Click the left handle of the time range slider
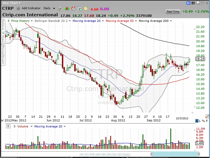This screenshot has width=210, height=158. click(x=152, y=154)
